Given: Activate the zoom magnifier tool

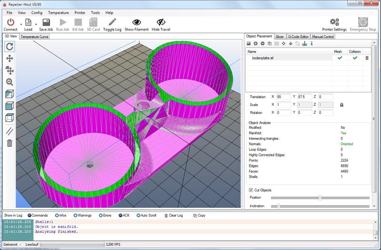Looking at the screenshot, I should [x=10, y=82].
